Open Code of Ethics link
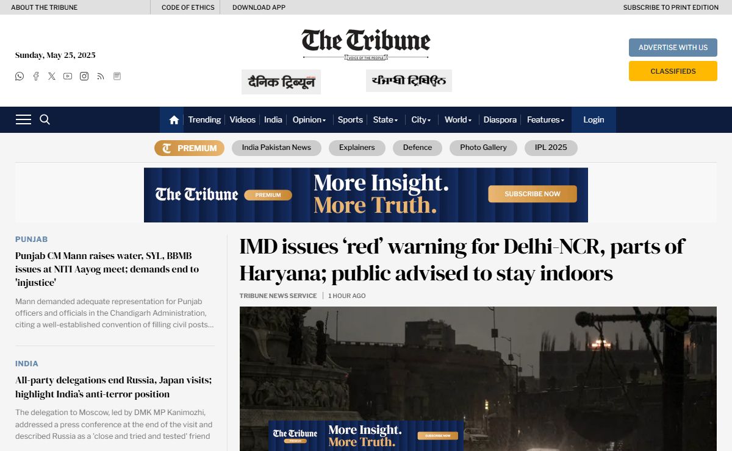 coord(188,7)
